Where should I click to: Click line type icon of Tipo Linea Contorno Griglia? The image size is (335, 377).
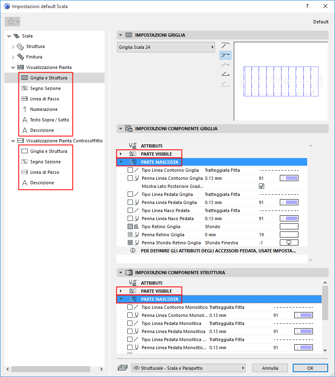coord(136,170)
